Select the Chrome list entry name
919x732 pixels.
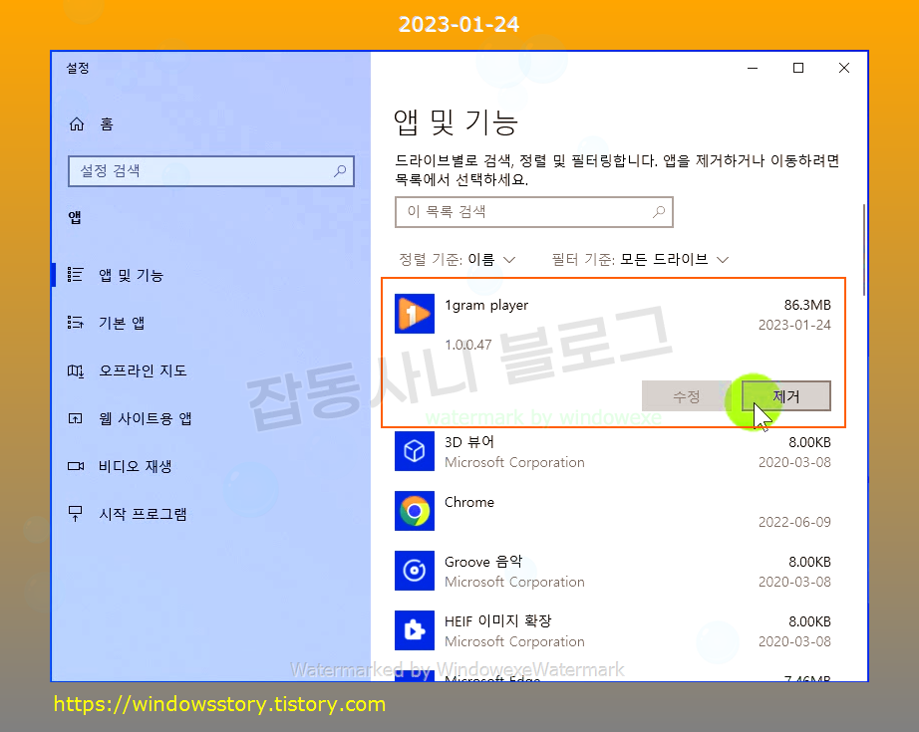tap(469, 502)
